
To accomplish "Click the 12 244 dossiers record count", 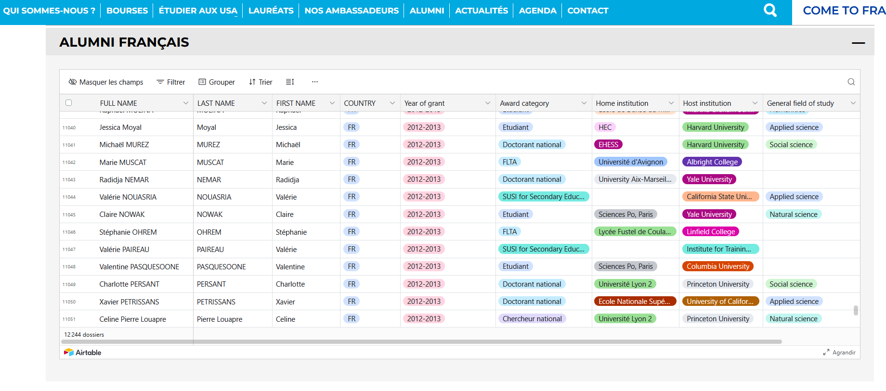I will pyautogui.click(x=84, y=335).
